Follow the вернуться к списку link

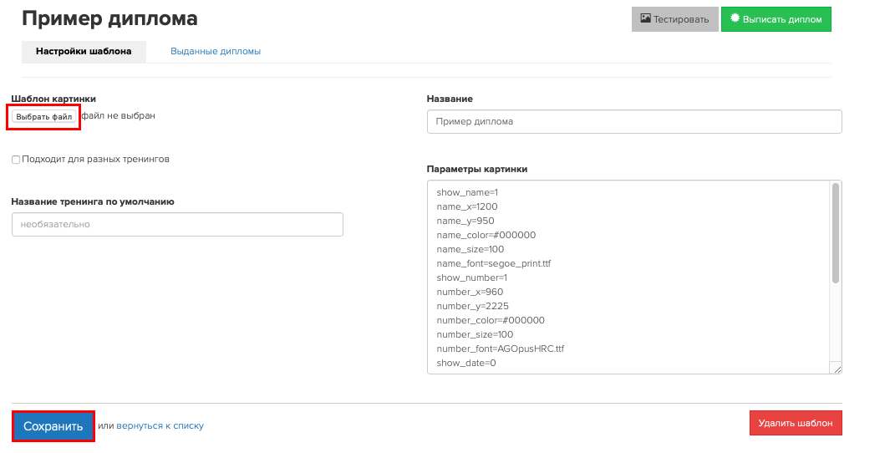(160, 425)
